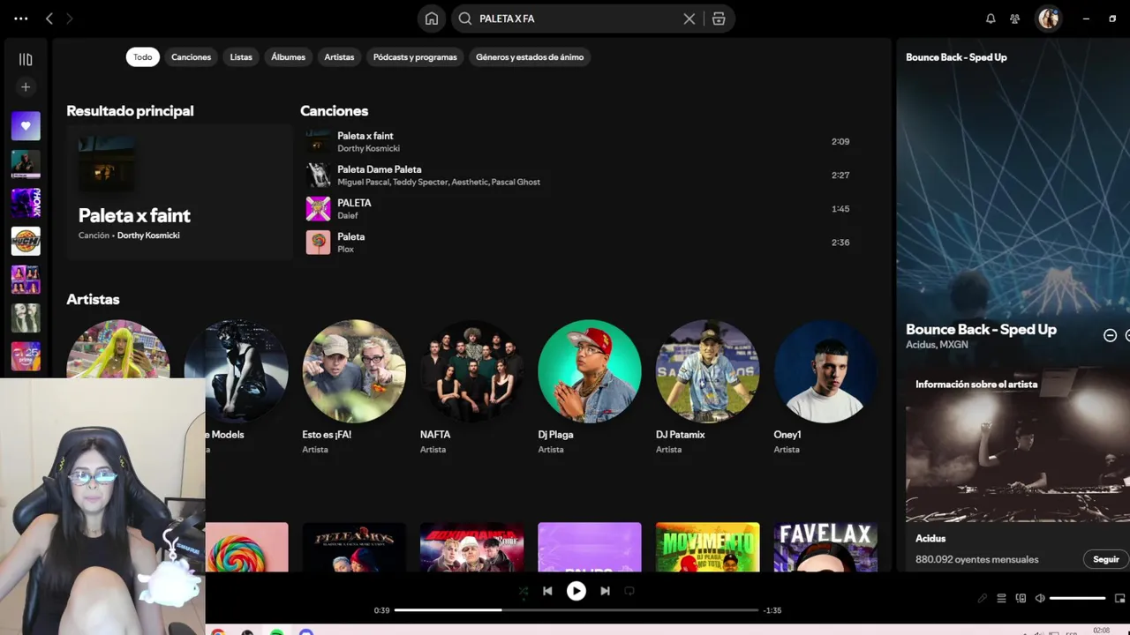Open Pódcasts y programas tab

point(415,57)
